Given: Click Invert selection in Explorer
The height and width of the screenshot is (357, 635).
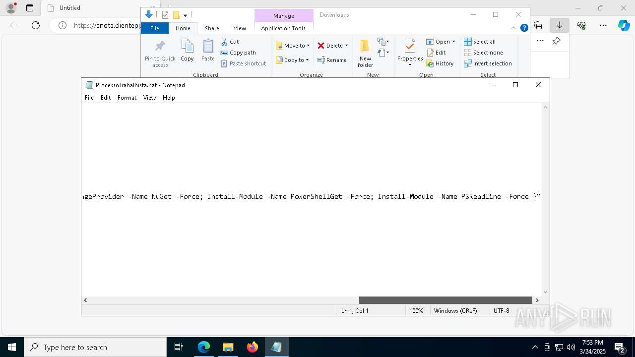Looking at the screenshot, I should 488,63.
